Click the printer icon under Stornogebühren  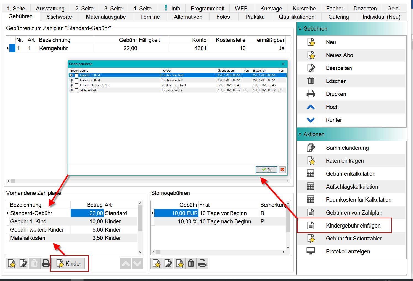tap(202, 264)
